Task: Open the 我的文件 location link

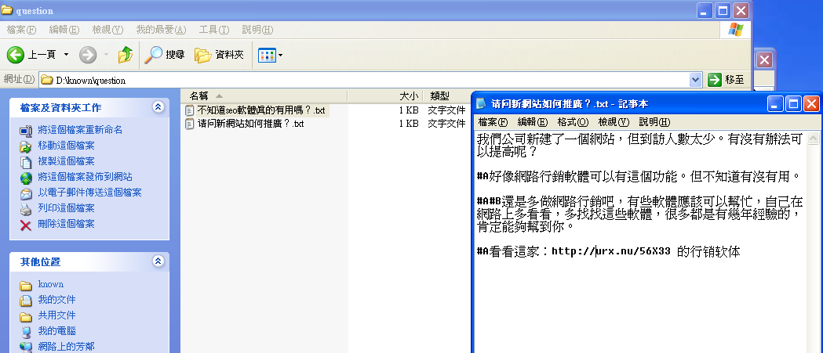Action: click(56, 300)
